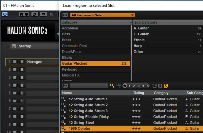
Task: Solo slot 3
Action: [x=22, y=77]
